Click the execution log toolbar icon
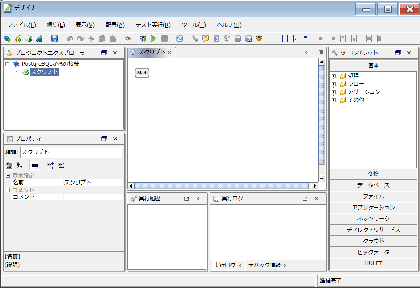The width and height of the screenshot is (420, 288). pos(238,38)
